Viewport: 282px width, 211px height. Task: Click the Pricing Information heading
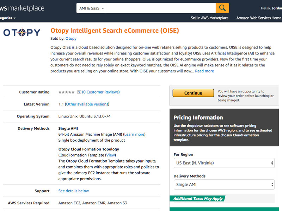[198, 117]
